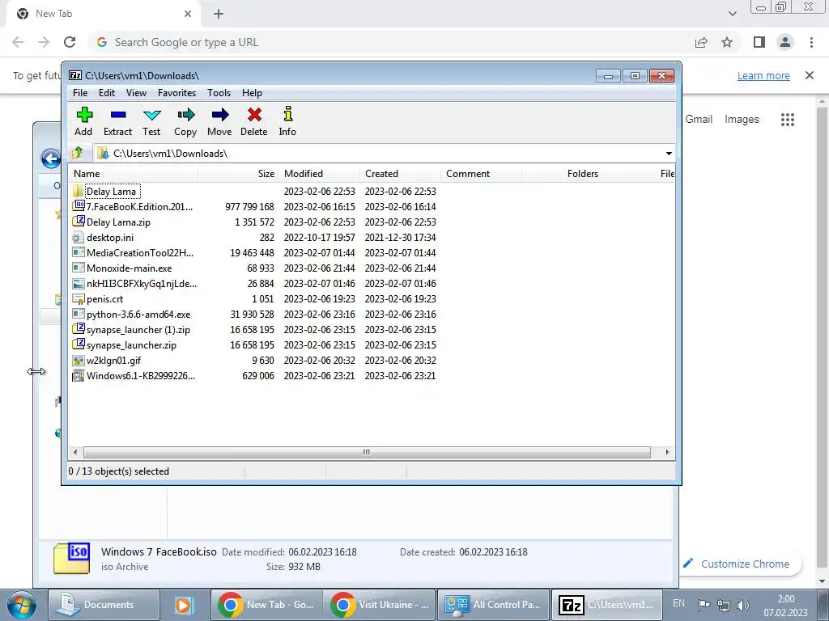
Task: Open the View menu in 7-Zip
Action: pos(136,93)
